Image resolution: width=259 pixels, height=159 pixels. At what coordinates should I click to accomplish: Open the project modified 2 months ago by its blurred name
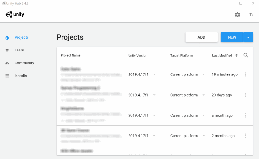coord(75,131)
